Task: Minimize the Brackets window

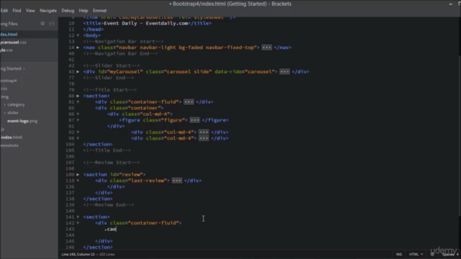Action: tap(451, 4)
